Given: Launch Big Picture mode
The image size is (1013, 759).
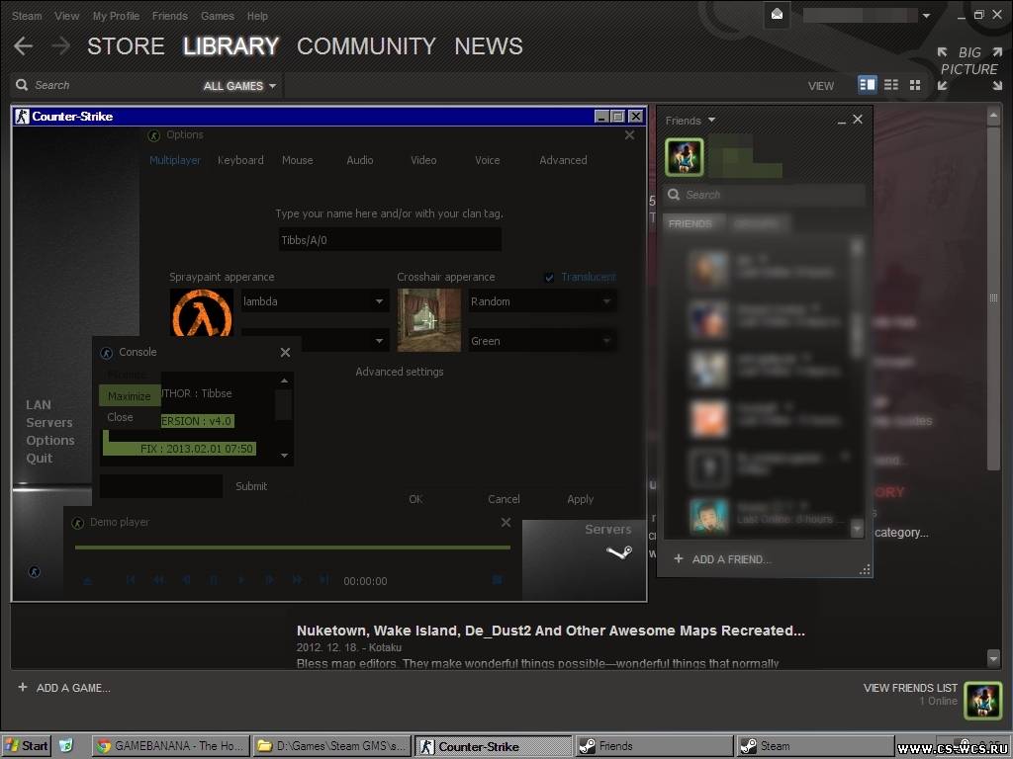Looking at the screenshot, I should click(969, 68).
